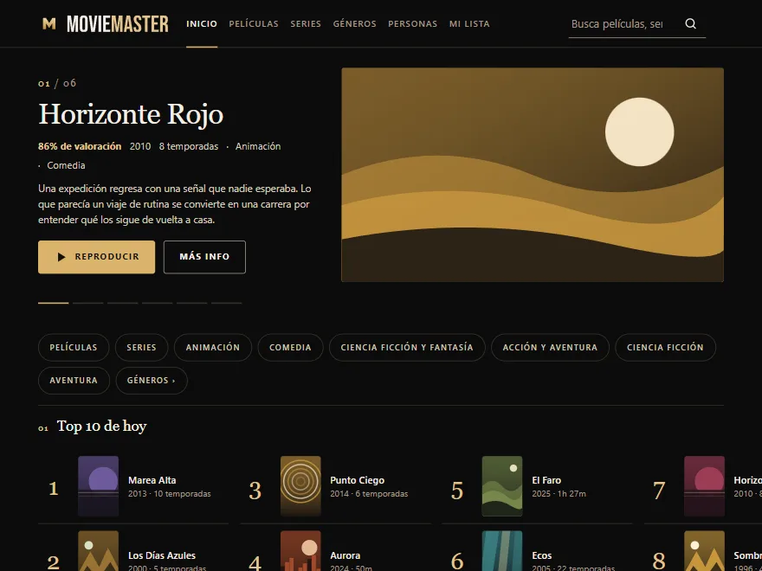Screen dimensions: 762x571
Task: Open the Marea Alta title
Action: pos(152,480)
